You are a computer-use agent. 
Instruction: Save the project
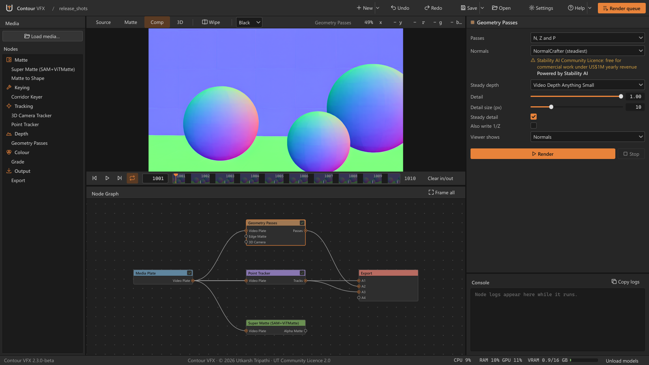click(x=469, y=8)
